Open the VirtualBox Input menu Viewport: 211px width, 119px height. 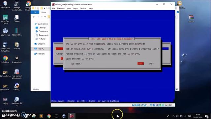tap(75, 9)
